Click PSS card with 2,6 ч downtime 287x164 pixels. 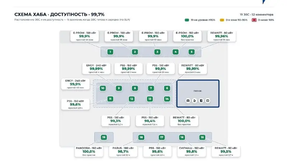point(157,151)
